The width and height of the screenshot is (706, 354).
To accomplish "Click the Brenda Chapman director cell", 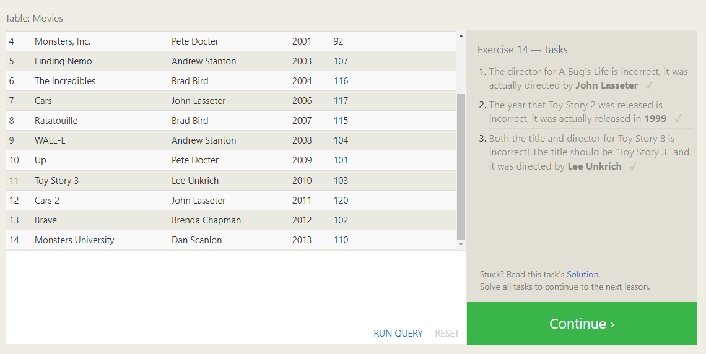I will coord(206,220).
